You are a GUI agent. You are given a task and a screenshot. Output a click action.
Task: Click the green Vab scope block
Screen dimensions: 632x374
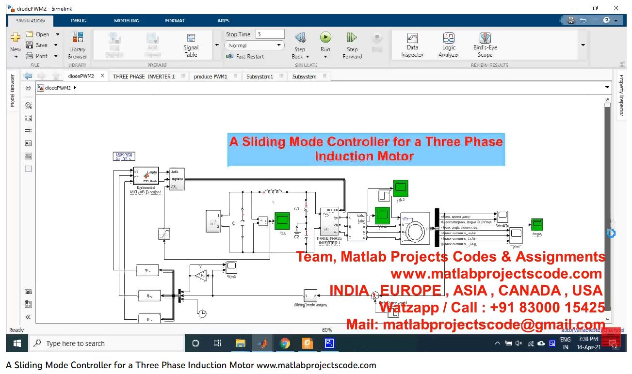382,215
